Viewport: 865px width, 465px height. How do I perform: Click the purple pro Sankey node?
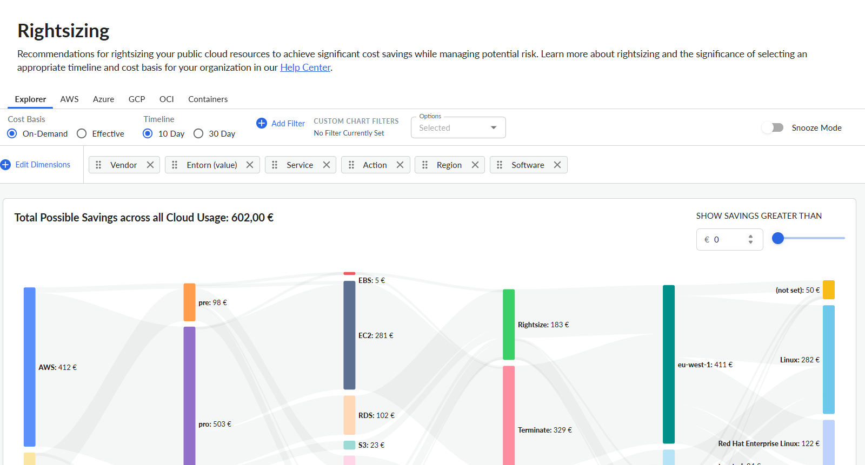[189, 395]
